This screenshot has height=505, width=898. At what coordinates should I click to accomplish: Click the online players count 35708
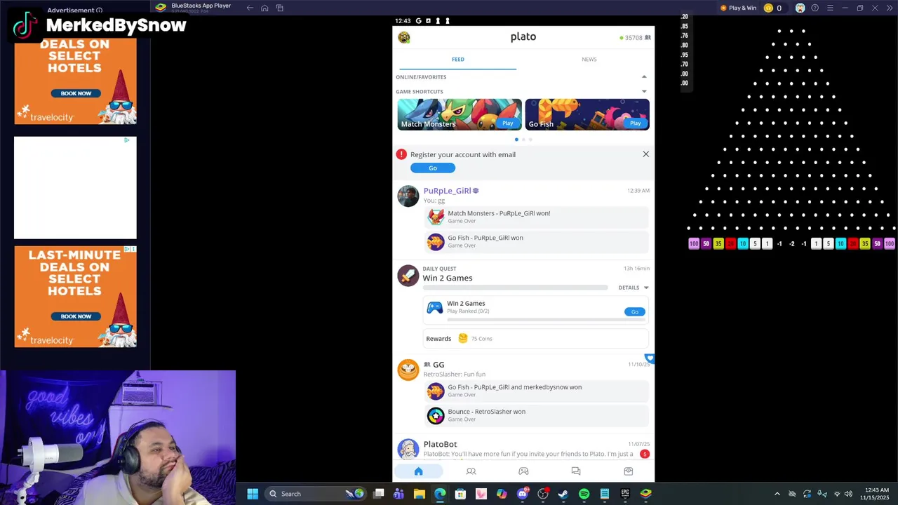[x=635, y=38]
